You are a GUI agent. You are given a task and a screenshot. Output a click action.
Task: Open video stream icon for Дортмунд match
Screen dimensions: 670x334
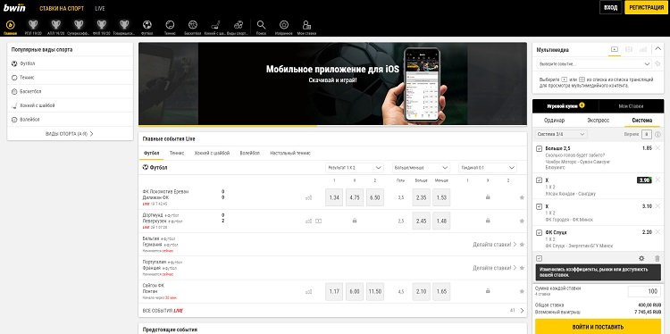tap(318, 221)
